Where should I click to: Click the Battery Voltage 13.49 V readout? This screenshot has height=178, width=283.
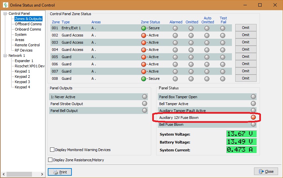click(x=241, y=142)
